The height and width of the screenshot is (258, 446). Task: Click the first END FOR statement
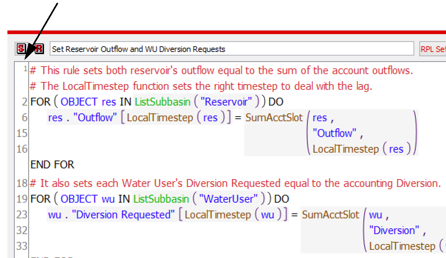click(x=52, y=165)
